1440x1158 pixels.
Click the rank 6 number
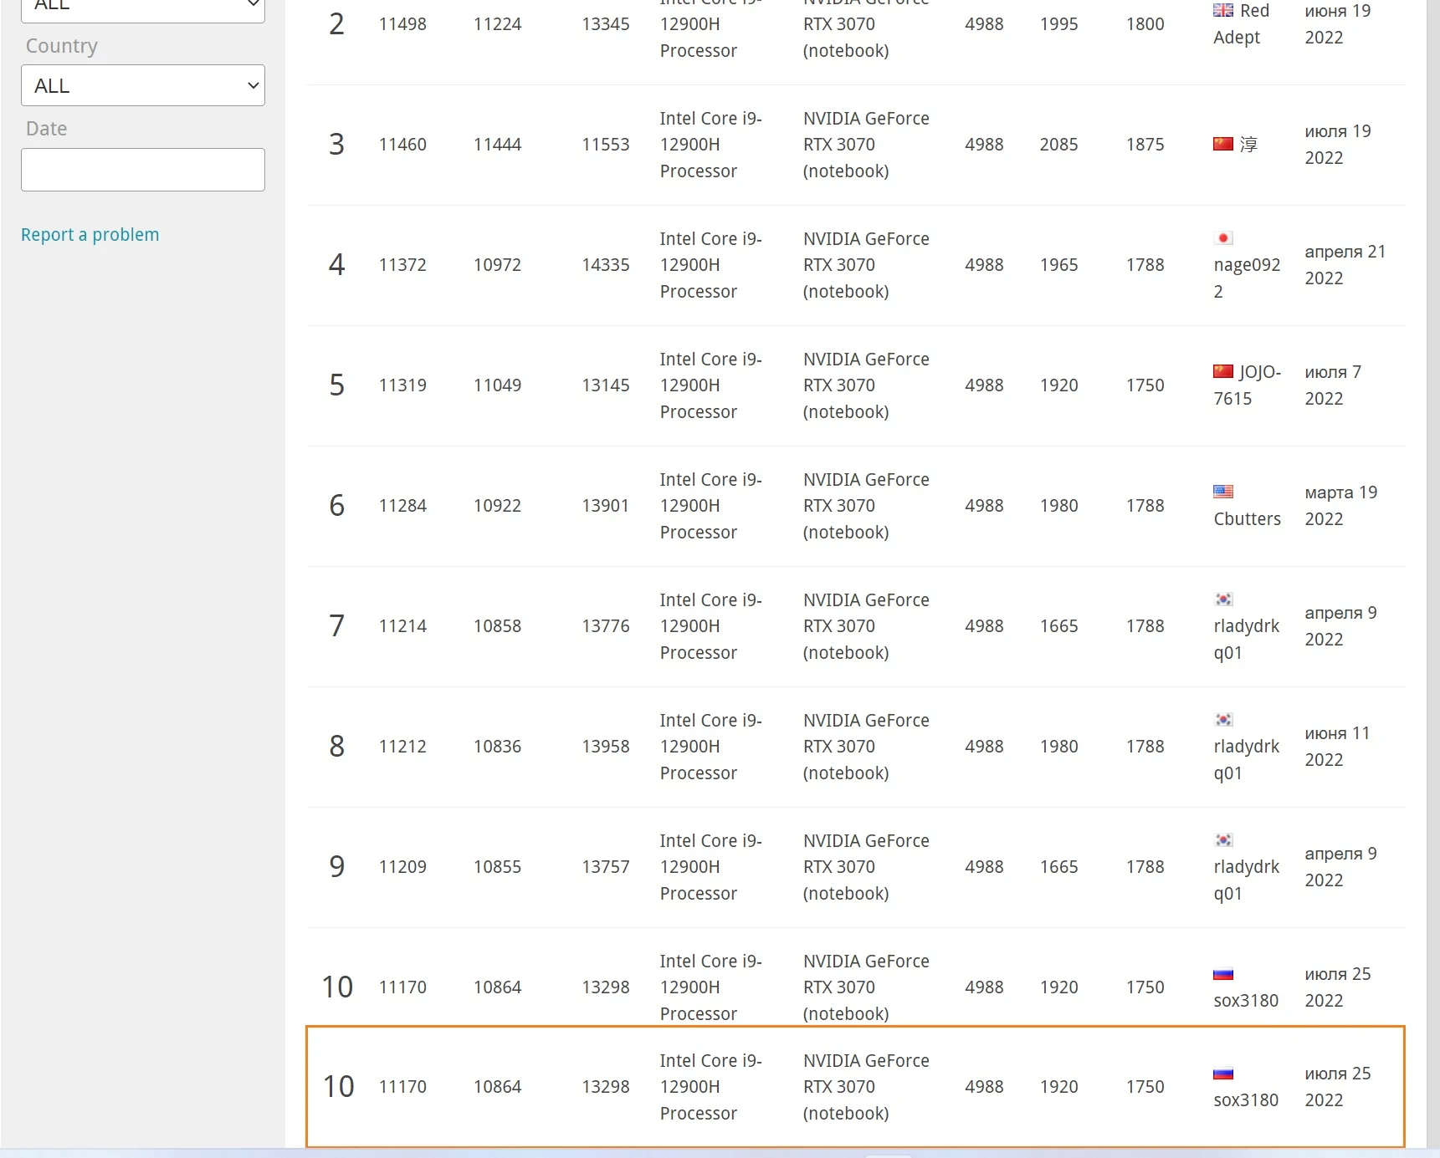(336, 505)
